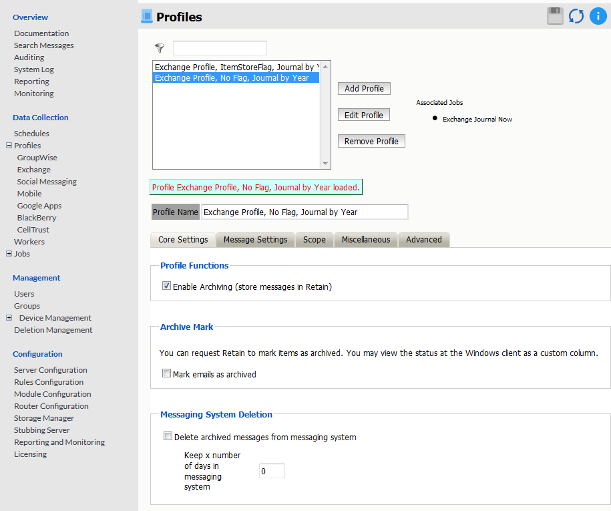Click the profile list scrollbar down arrow
Image resolution: width=611 pixels, height=511 pixels.
(325, 164)
